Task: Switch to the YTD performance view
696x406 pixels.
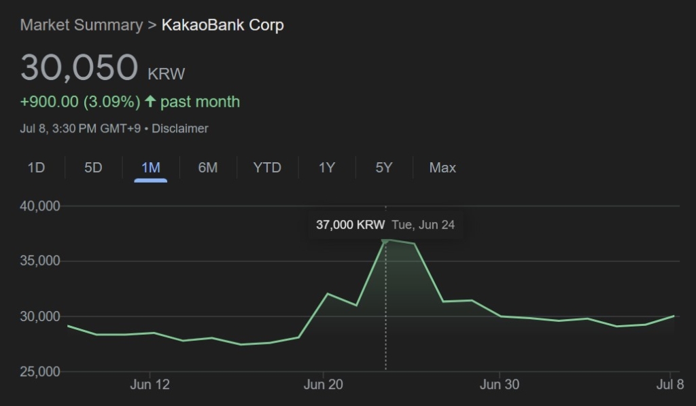Action: (266, 167)
